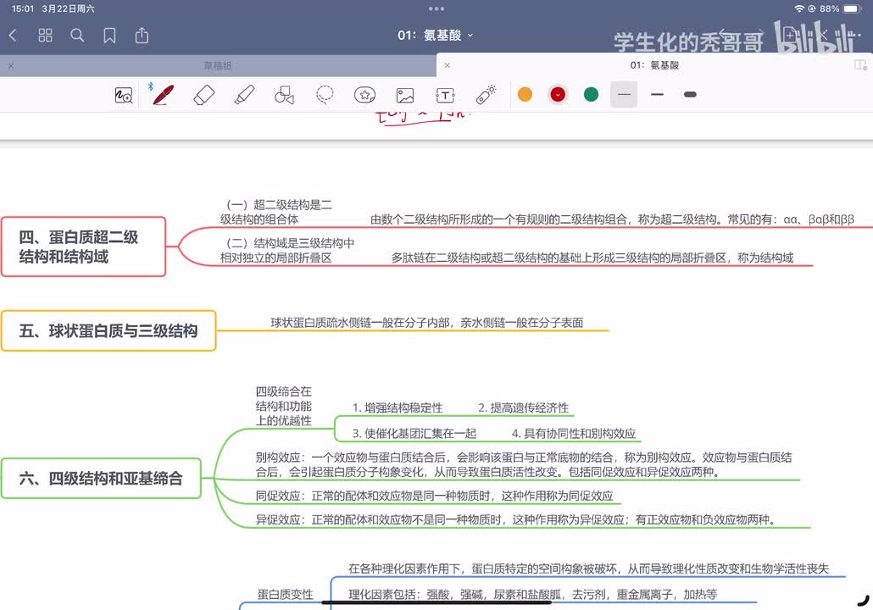Viewport: 873px width, 610px height.
Task: Open the page thumbnails grid view
Action: pyautogui.click(x=45, y=36)
